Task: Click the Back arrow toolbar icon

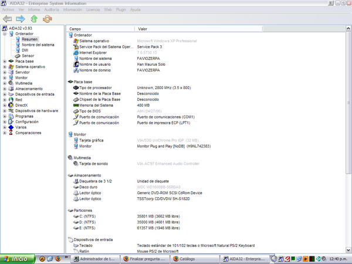Action: [7, 19]
